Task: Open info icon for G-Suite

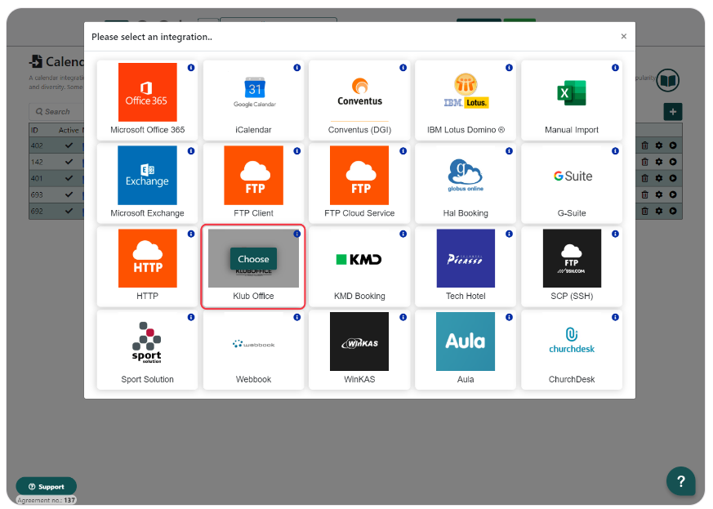Action: tap(615, 150)
